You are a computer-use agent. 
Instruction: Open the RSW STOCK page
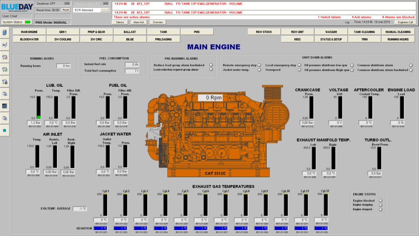[264, 32]
